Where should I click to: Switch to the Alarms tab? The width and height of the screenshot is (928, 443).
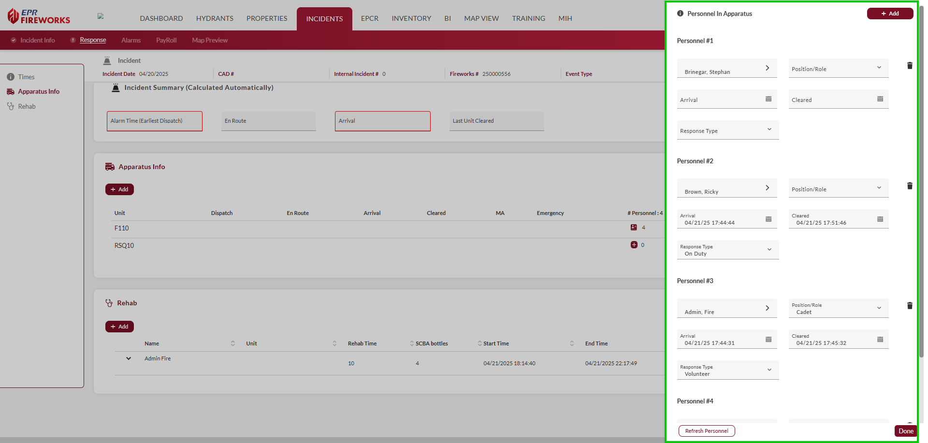tap(131, 40)
